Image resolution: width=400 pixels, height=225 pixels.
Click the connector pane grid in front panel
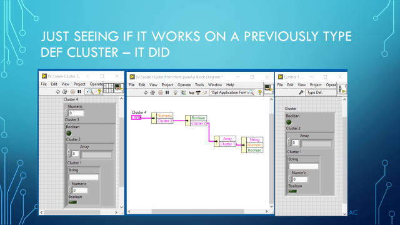point(108,88)
